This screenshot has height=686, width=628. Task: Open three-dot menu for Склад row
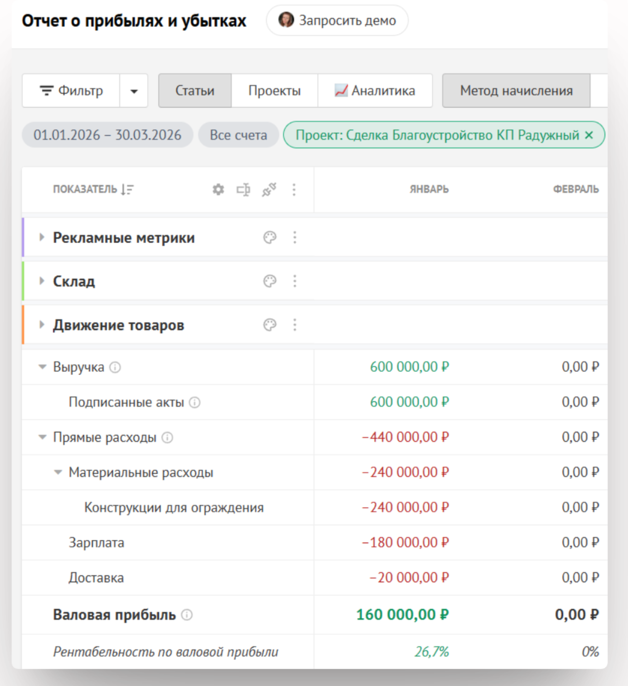pos(295,281)
